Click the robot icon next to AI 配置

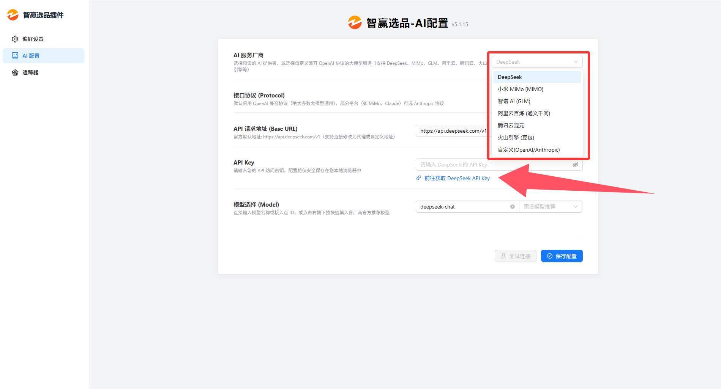click(15, 56)
